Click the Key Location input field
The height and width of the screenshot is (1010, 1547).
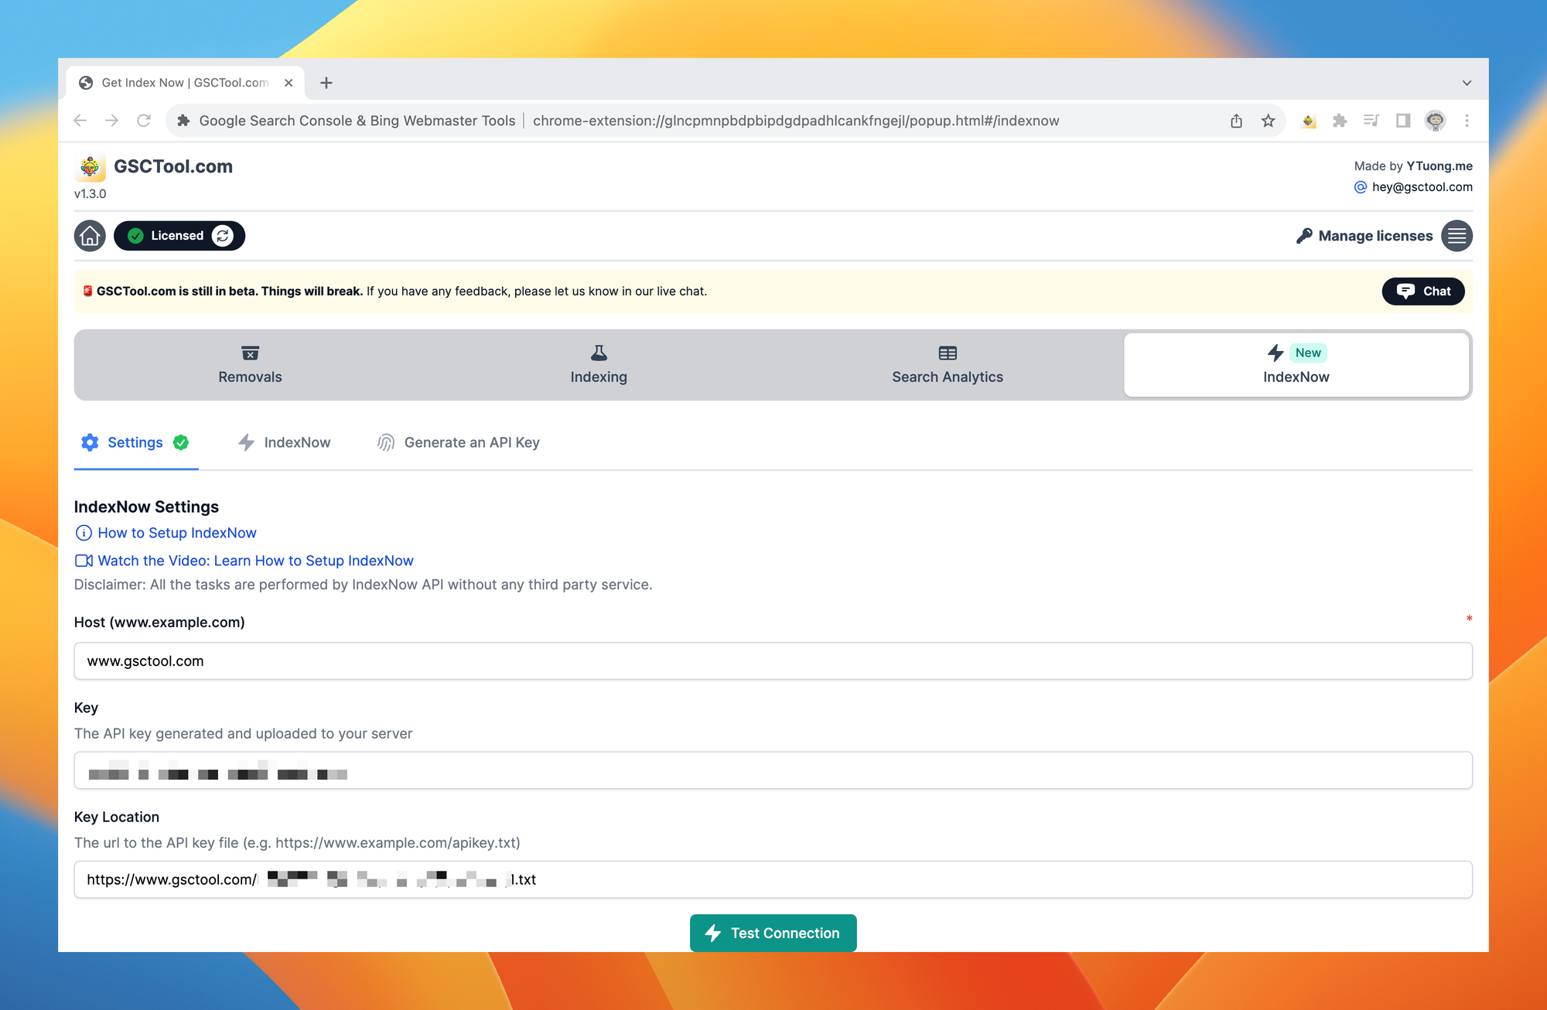pos(773,879)
